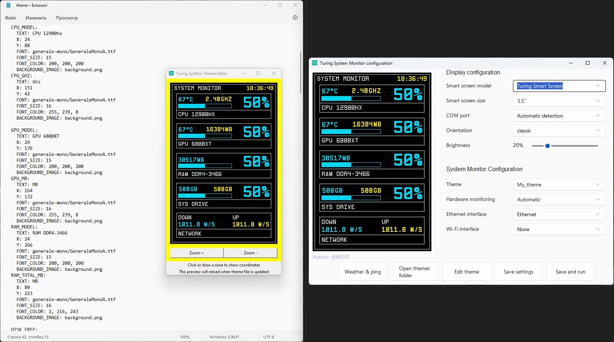The height and width of the screenshot is (342, 614).
Task: Open Wi-Fi interface dropdown
Action: coord(559,229)
